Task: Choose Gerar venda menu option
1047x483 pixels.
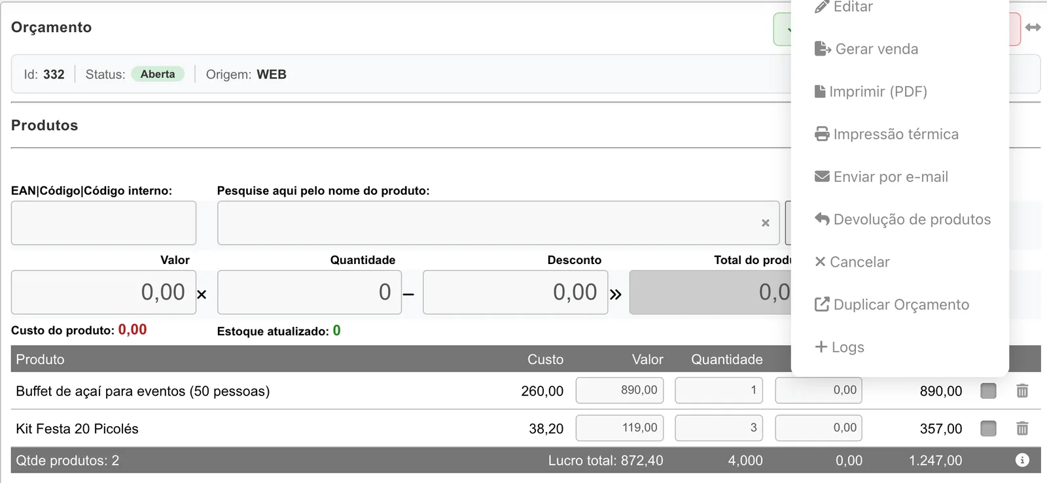Action: coord(866,49)
